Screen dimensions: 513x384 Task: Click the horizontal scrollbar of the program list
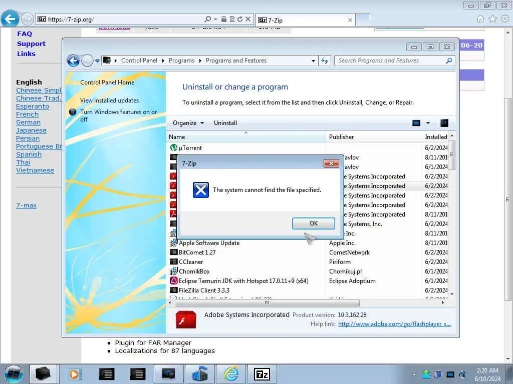(x=267, y=302)
